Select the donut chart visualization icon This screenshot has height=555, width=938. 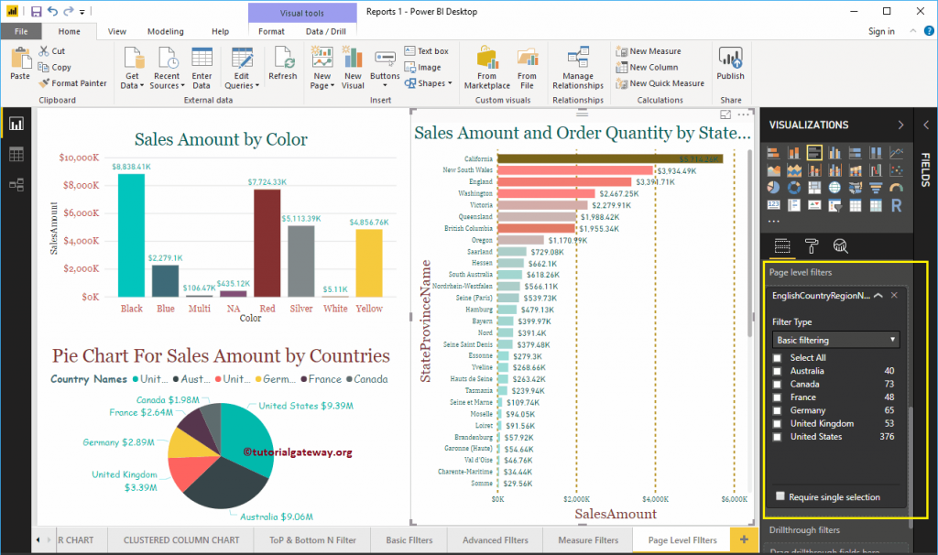click(x=794, y=188)
